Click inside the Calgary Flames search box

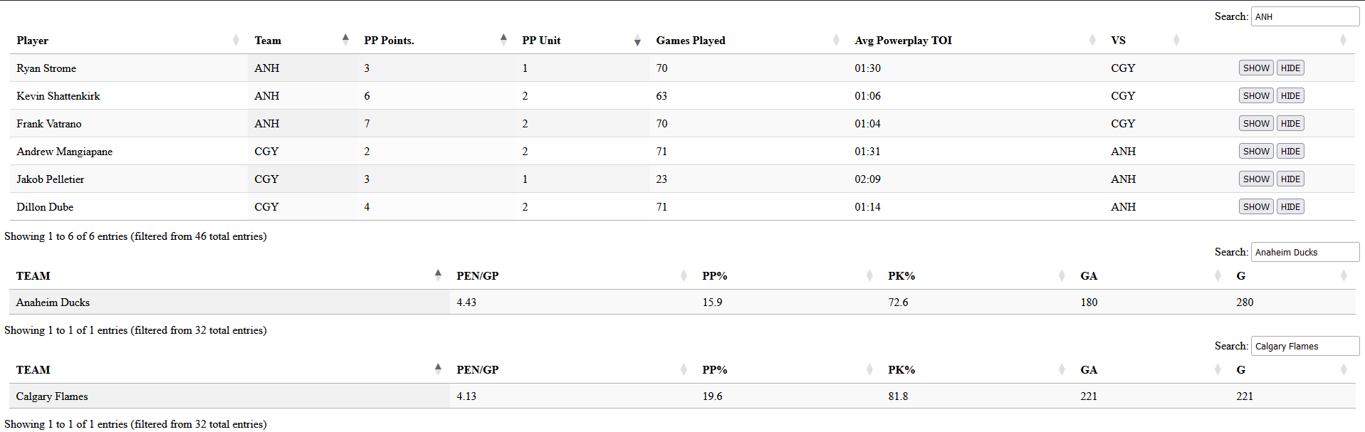(x=1304, y=346)
